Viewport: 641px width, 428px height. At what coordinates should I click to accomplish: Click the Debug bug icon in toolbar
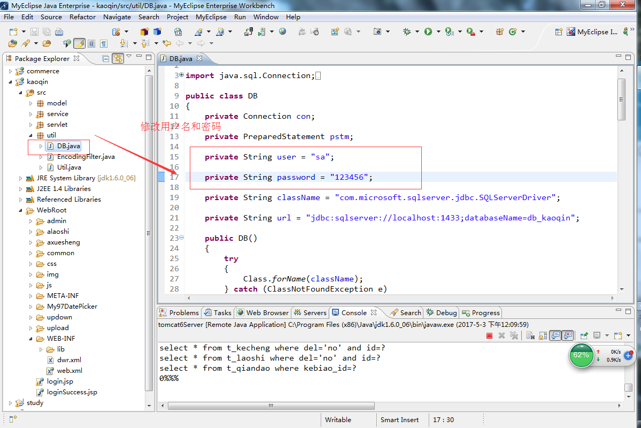pos(407,32)
